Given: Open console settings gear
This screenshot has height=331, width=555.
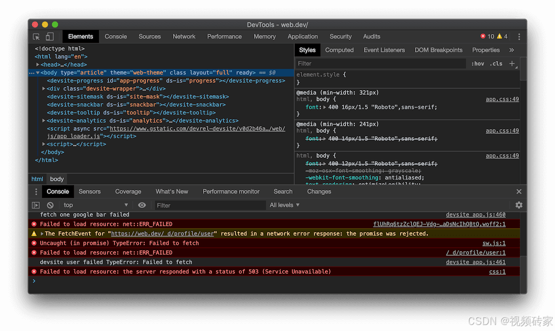Looking at the screenshot, I should coord(519,205).
